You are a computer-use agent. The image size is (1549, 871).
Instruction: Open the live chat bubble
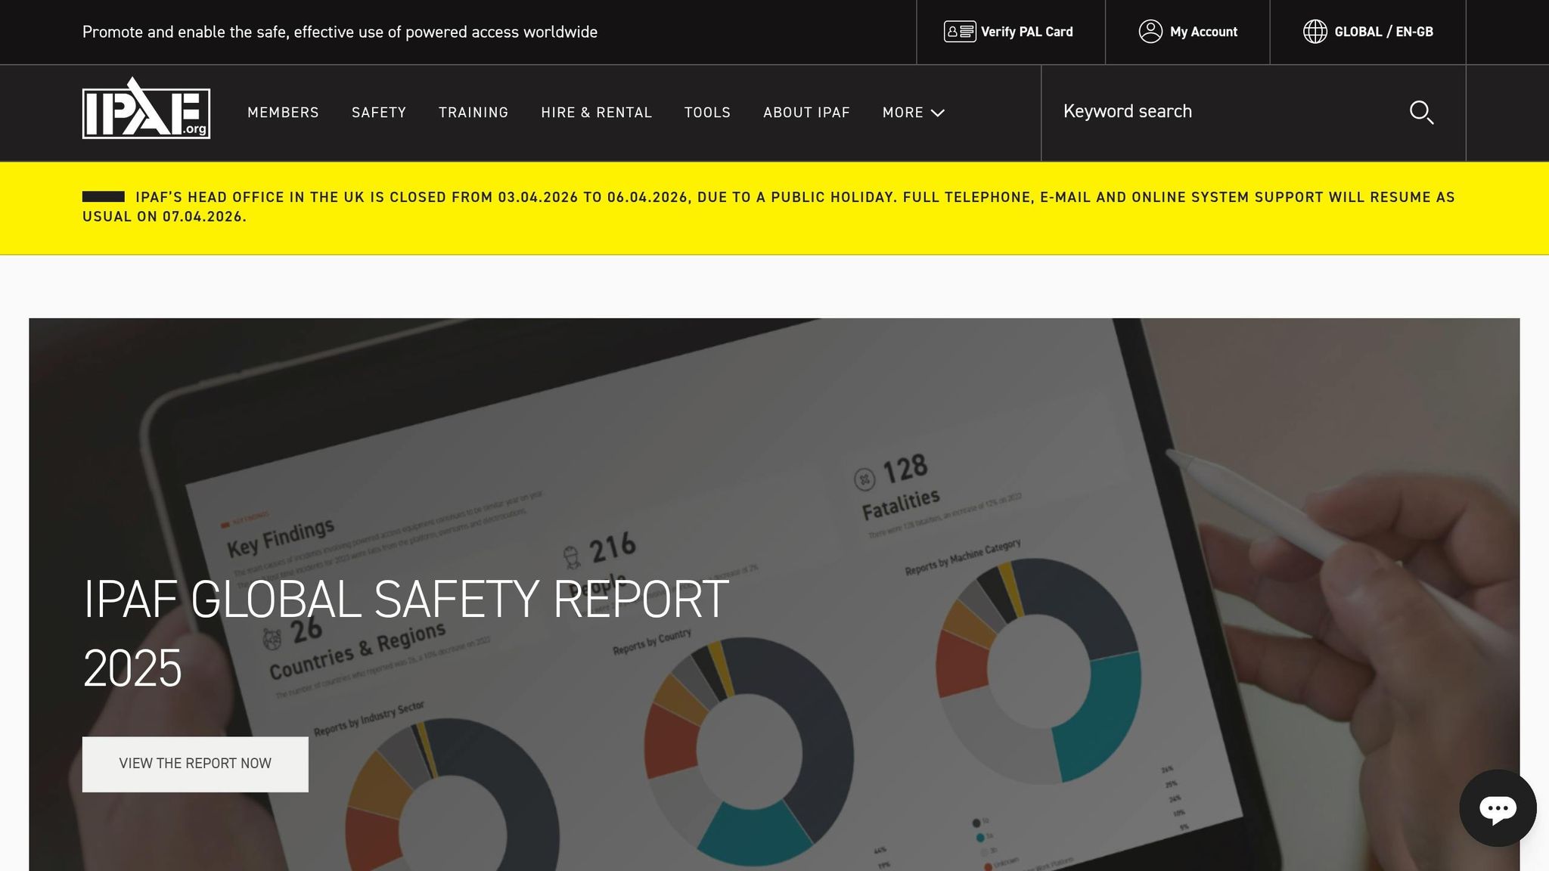1497,808
